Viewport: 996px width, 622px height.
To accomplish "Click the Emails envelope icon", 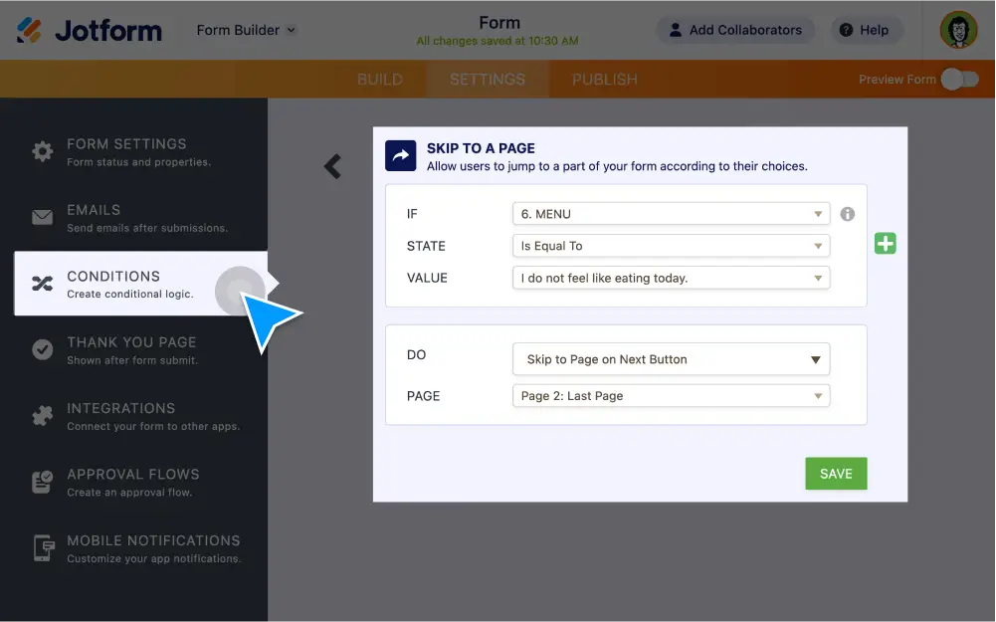I will click(x=42, y=217).
